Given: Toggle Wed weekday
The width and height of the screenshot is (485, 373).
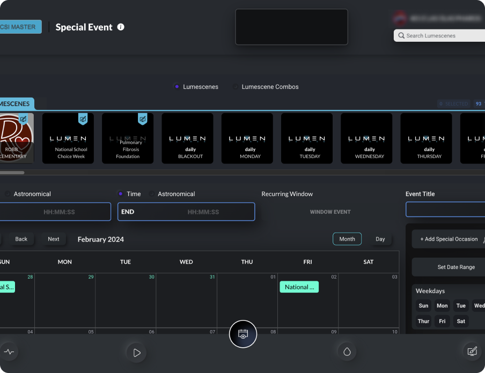Looking at the screenshot, I should [479, 305].
